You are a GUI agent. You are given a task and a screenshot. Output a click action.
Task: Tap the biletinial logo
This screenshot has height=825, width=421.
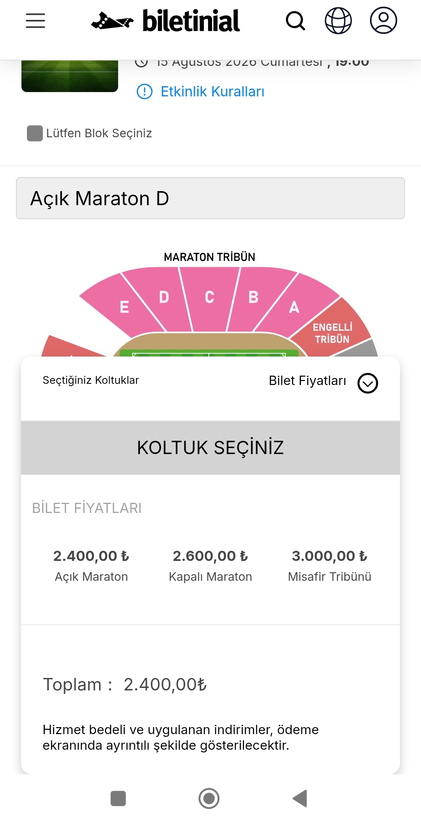pyautogui.click(x=165, y=21)
